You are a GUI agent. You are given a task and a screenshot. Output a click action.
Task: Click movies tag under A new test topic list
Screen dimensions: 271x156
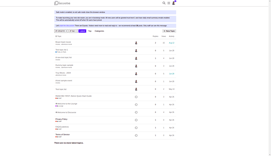[58, 60]
